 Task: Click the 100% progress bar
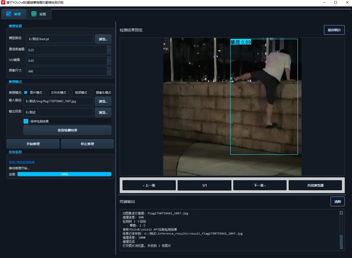coord(64,174)
